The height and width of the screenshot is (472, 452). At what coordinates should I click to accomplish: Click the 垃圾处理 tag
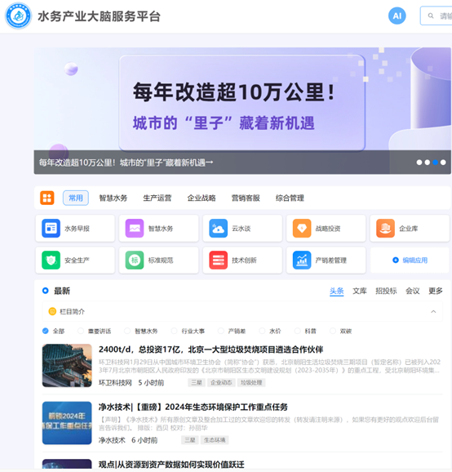251,382
